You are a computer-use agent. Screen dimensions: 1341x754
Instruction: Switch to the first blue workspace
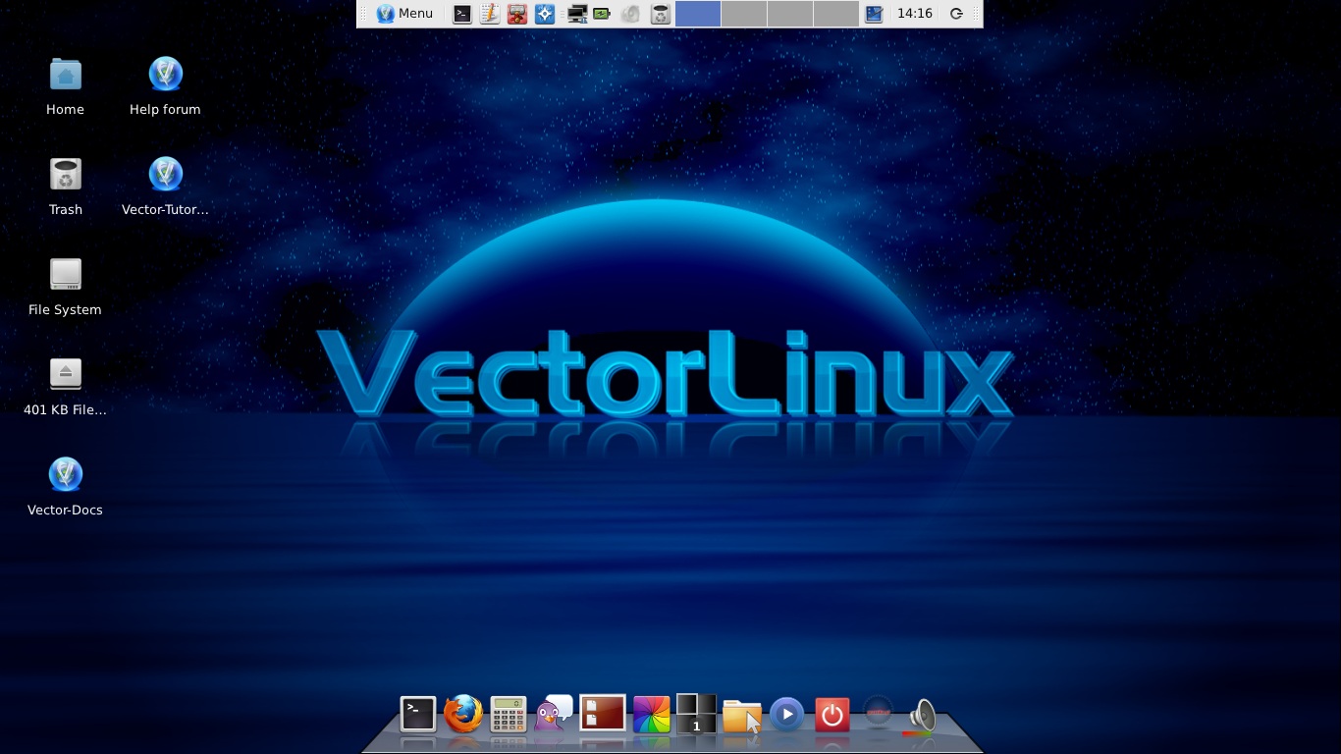tap(698, 14)
